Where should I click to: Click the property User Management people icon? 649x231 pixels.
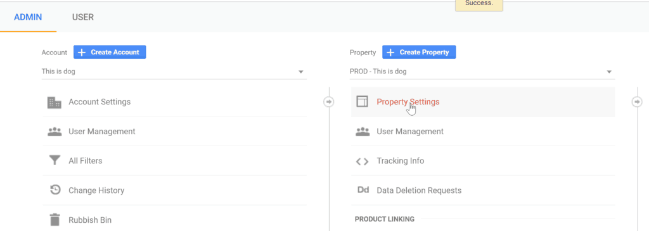point(363,132)
